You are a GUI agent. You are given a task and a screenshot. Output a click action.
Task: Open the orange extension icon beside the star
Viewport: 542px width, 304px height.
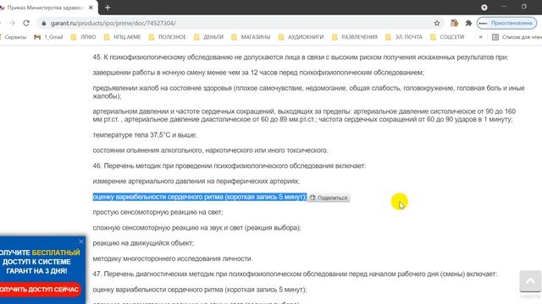pos(454,23)
